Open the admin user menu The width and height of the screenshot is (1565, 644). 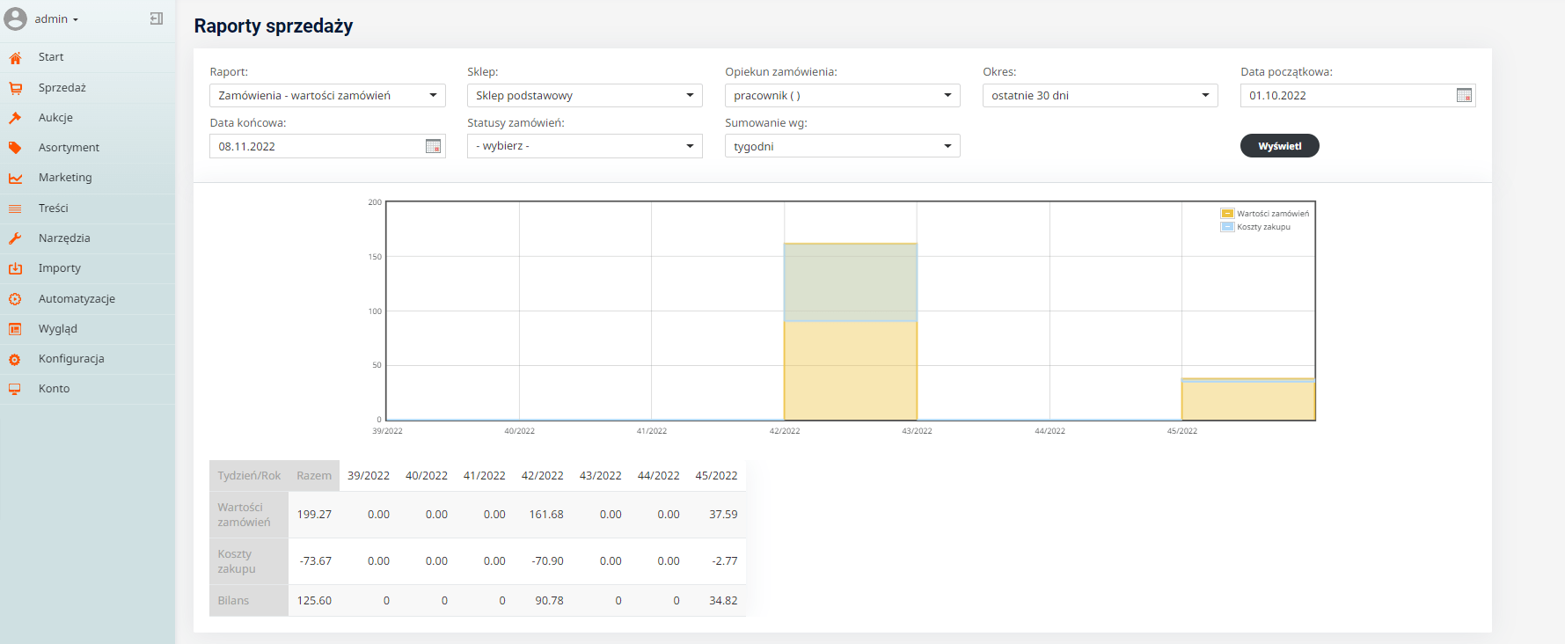coord(55,19)
